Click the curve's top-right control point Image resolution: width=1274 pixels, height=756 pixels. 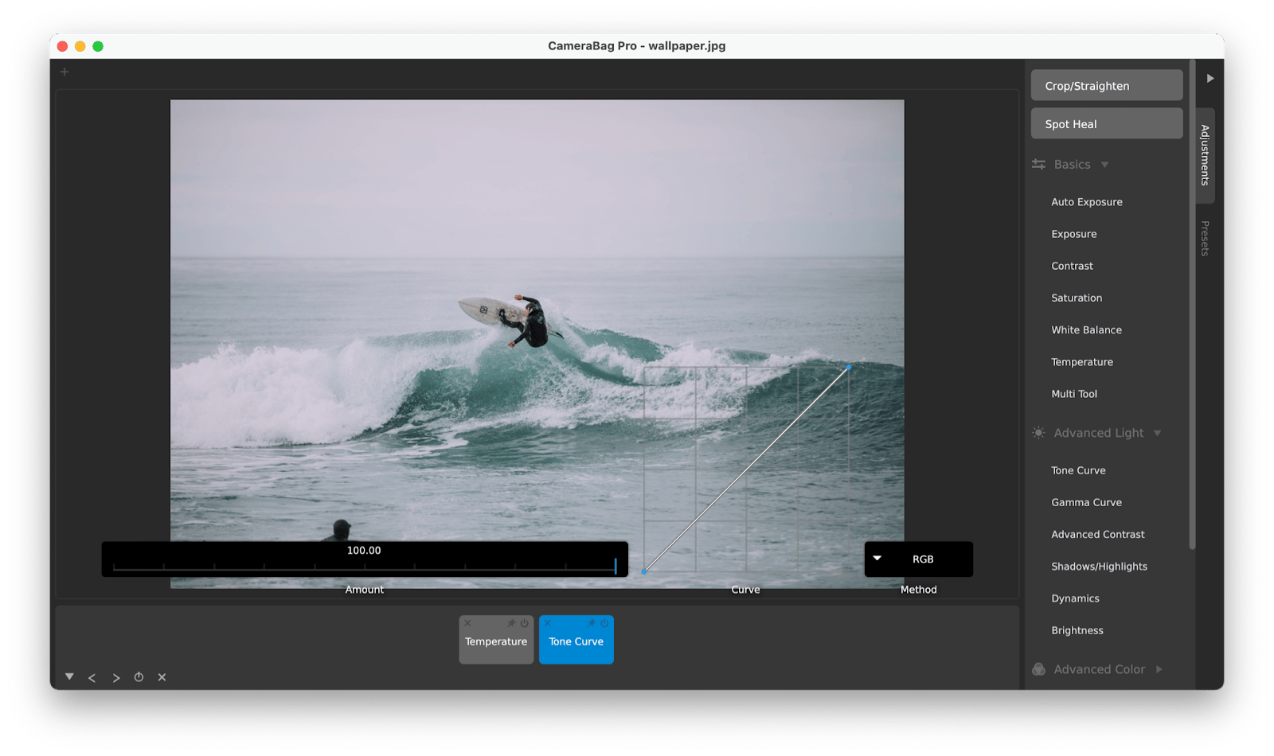pos(849,367)
